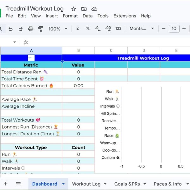Open the Help menu

coord(146,16)
